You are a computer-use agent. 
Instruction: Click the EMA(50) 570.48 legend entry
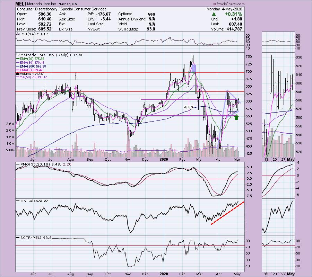(x=32, y=63)
